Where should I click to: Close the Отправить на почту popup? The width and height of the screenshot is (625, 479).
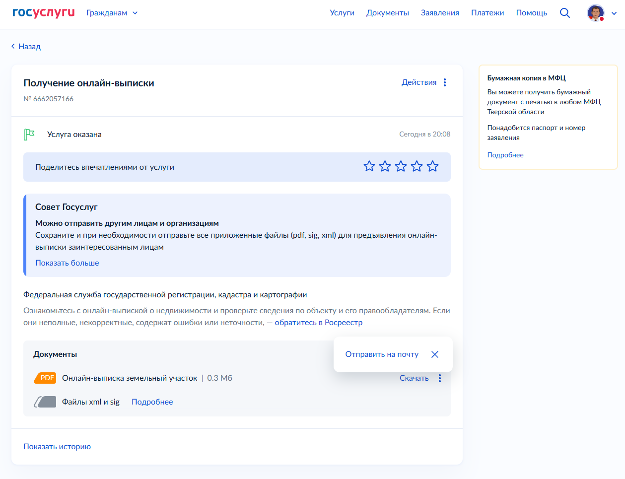(435, 354)
